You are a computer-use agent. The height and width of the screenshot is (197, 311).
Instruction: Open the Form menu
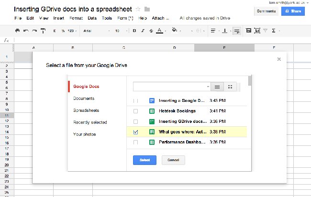(x=125, y=18)
